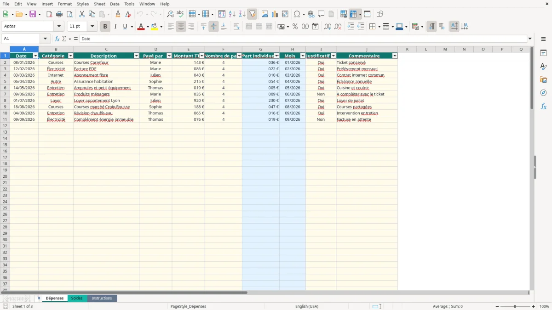Apply the yellow Background Color swatch
This screenshot has height=310, width=552.
click(x=155, y=27)
